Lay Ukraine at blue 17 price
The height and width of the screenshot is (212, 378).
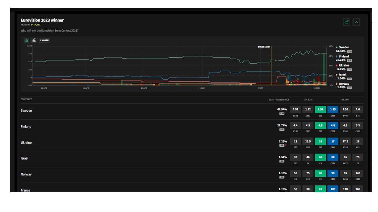[x=333, y=143]
